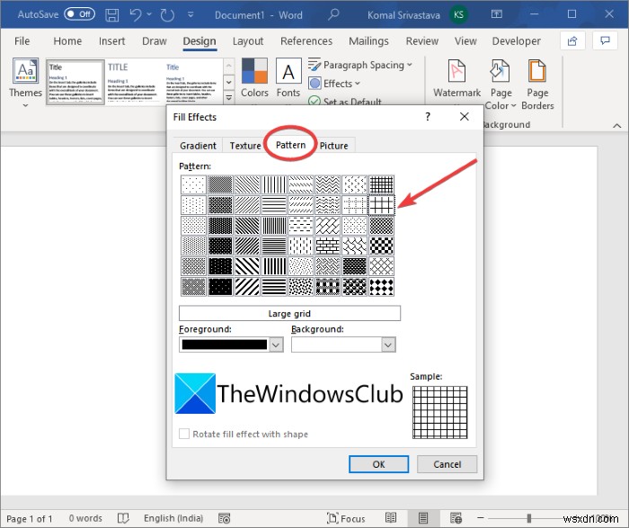
Task: Click the Cancel button
Action: [447, 464]
